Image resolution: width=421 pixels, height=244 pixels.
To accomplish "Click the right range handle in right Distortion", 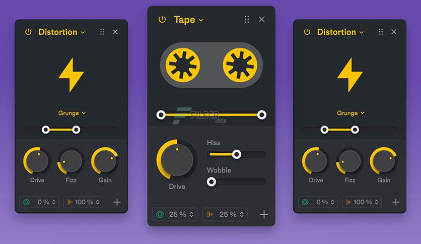I will (355, 130).
